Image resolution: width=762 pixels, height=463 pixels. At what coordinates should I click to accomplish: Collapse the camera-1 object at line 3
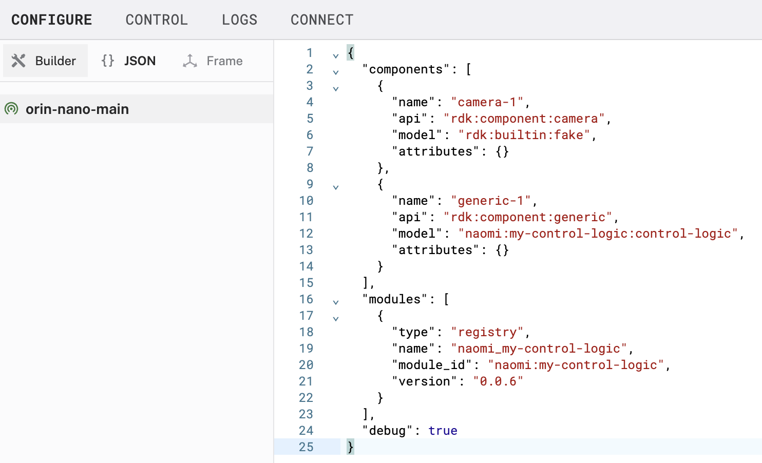coord(336,88)
